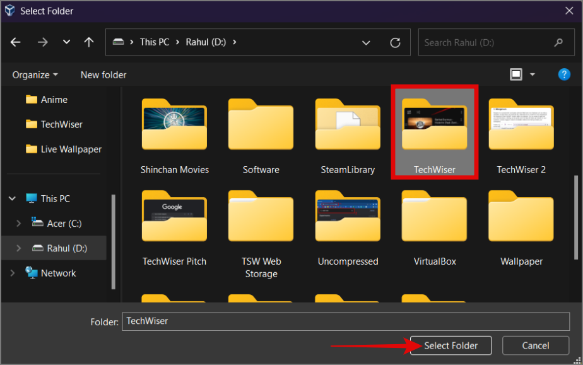Click the TSW Web Storage label
Screen dimensions: 583x365
pyautogui.click(x=261, y=268)
